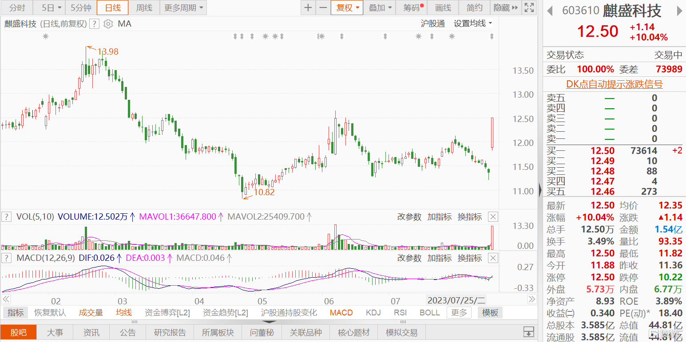The width and height of the screenshot is (686, 342).
Task: Click 简约 button
Action: tap(475, 8)
